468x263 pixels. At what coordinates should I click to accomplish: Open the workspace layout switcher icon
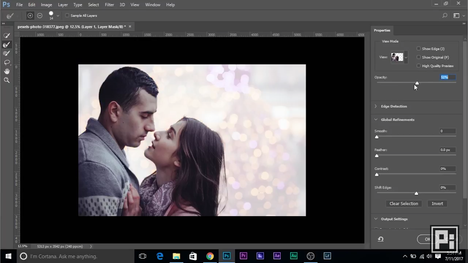[456, 16]
